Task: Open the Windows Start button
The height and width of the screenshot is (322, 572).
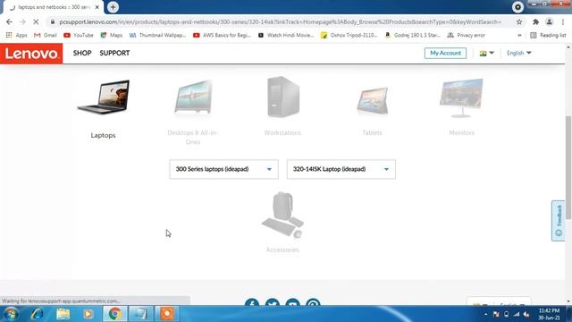Action: tap(11, 314)
